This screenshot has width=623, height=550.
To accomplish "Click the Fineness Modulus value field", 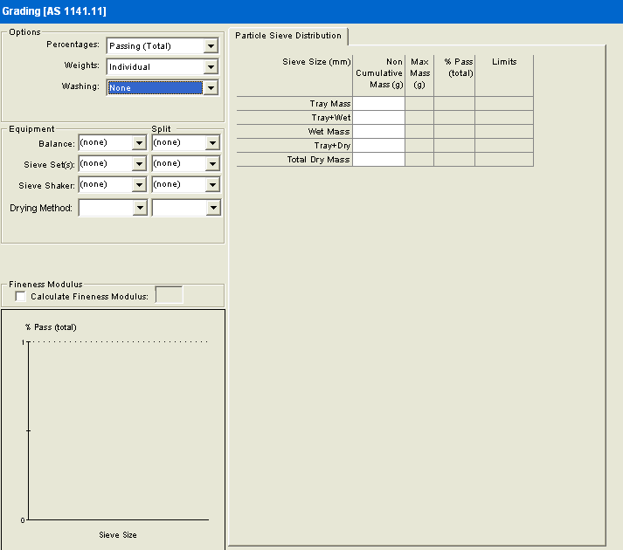I will point(169,296).
